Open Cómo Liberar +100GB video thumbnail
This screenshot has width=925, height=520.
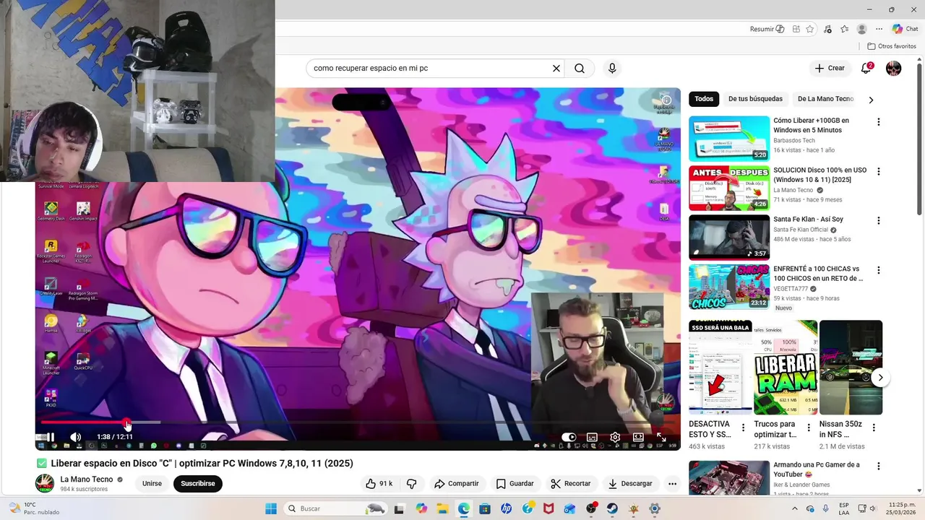click(x=729, y=139)
